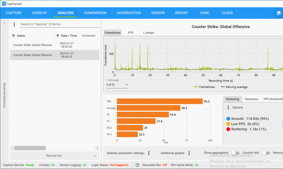Toggle Frametimes series in chart legend

coord(205,87)
